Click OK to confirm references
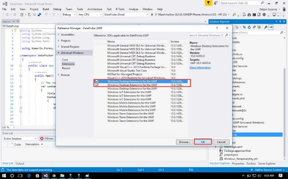 tap(203, 142)
